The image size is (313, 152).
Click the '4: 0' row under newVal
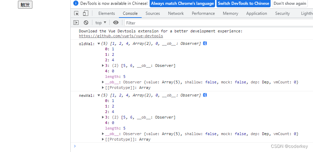click(110, 123)
